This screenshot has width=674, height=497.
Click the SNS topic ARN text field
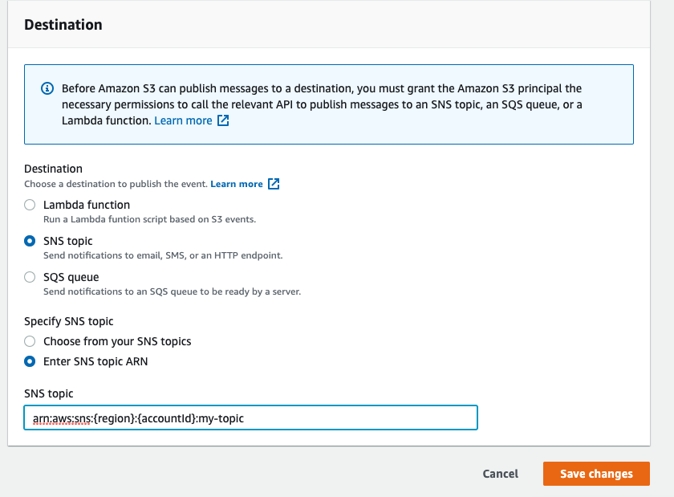click(250, 418)
